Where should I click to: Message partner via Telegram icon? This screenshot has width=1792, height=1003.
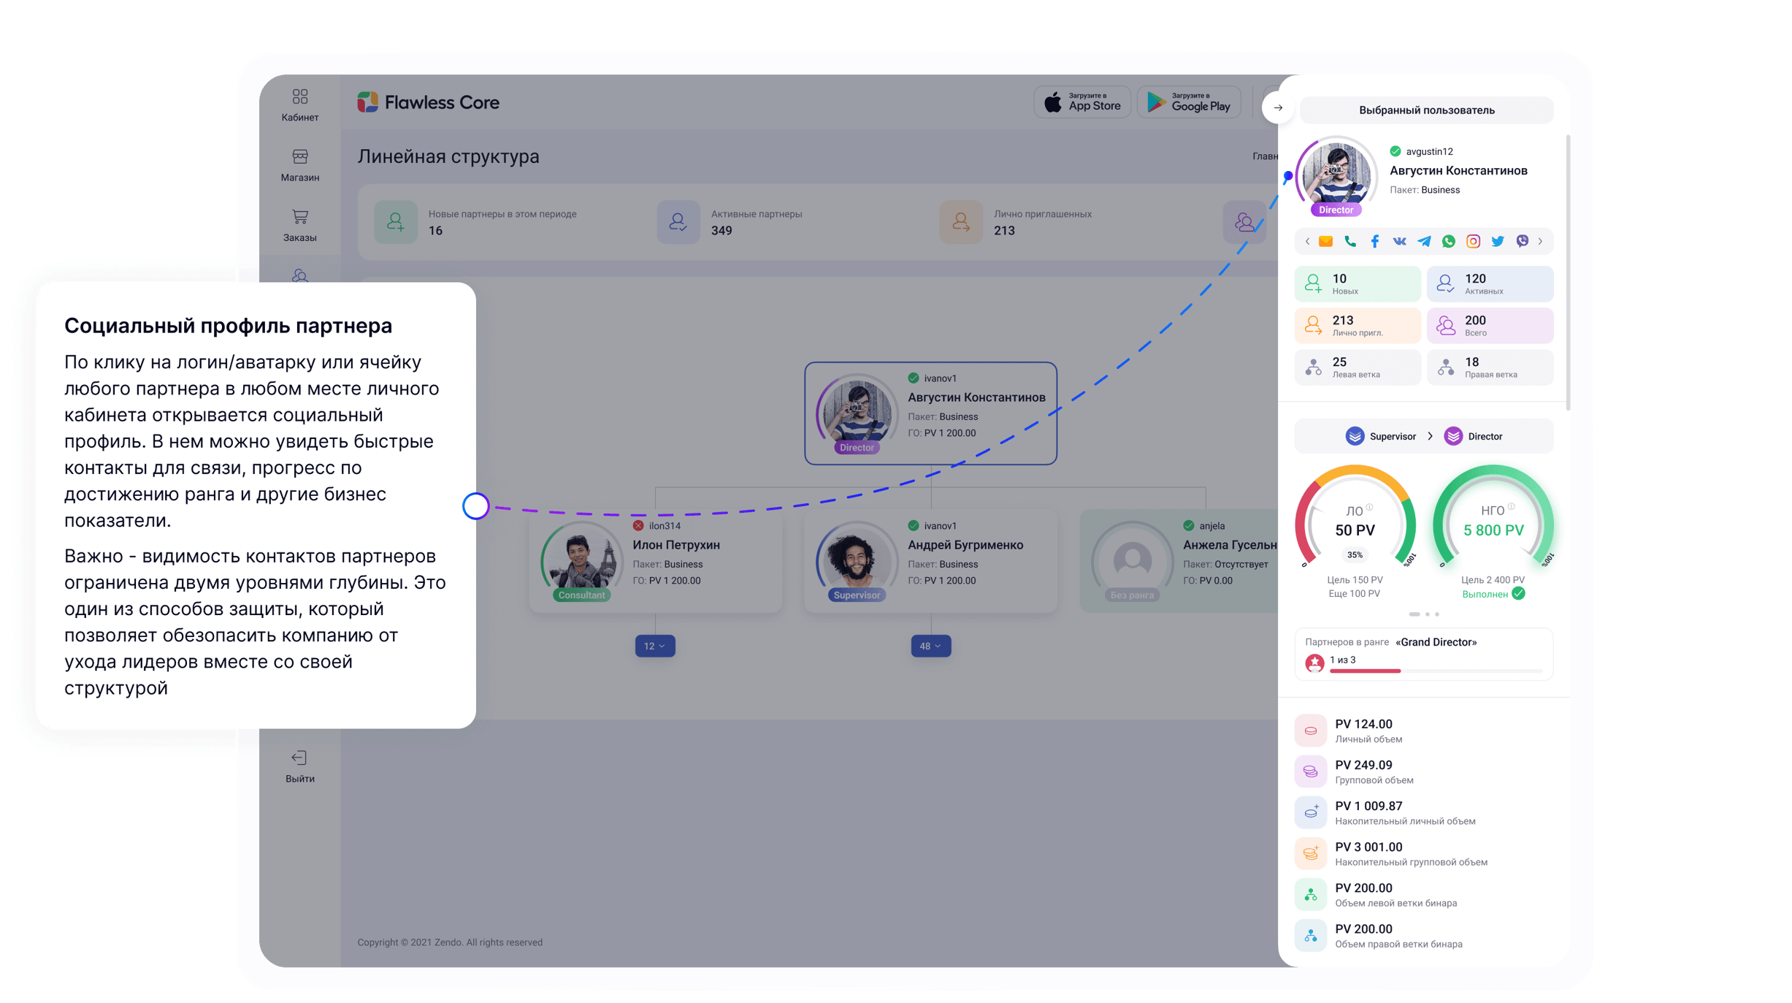tap(1424, 242)
